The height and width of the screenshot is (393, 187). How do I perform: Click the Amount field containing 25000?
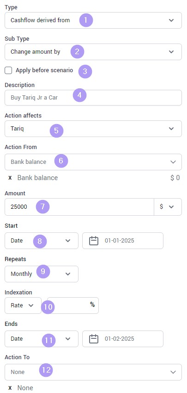[x=79, y=207]
